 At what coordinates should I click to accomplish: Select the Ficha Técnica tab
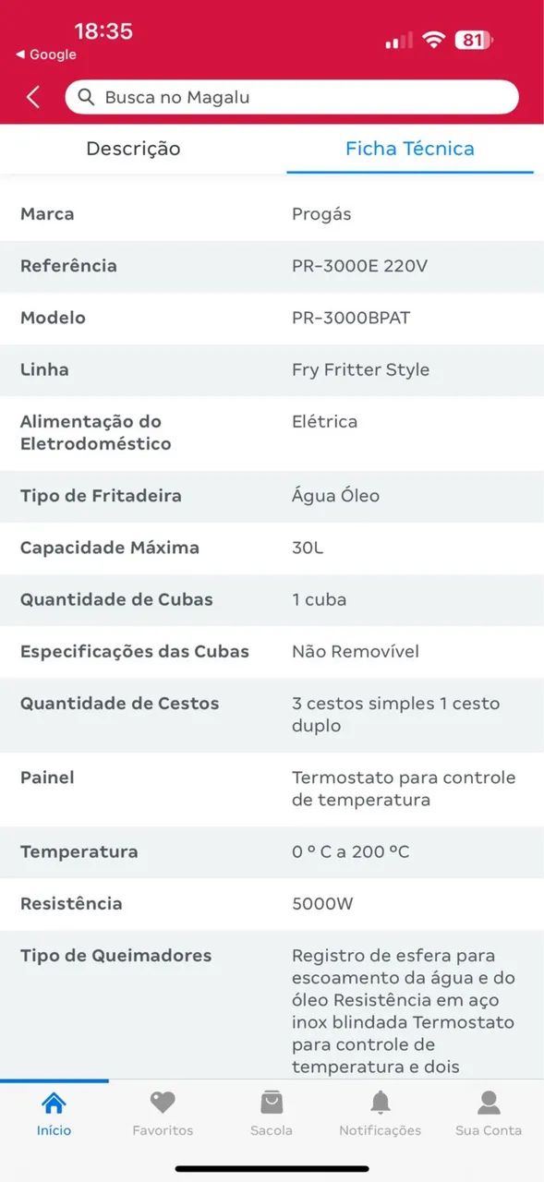click(409, 149)
